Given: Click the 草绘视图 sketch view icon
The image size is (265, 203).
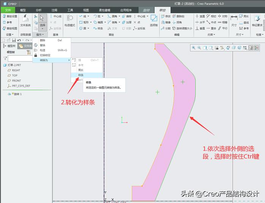Looking at the screenshot, I should pyautogui.click(x=4, y=28).
